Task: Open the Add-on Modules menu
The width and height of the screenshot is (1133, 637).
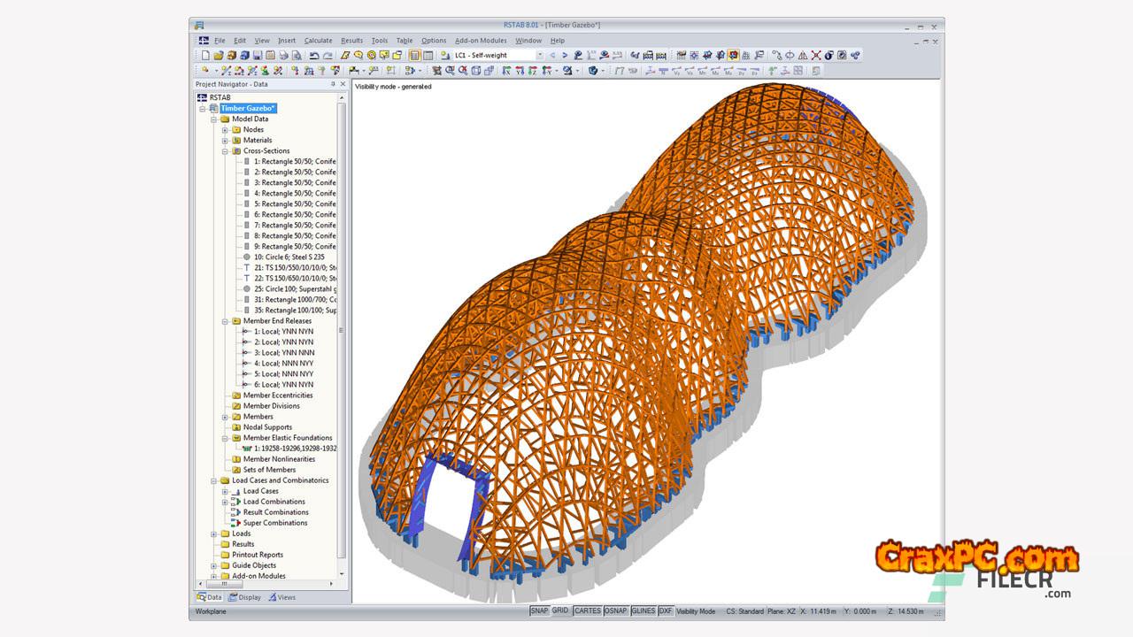Action: pyautogui.click(x=481, y=41)
